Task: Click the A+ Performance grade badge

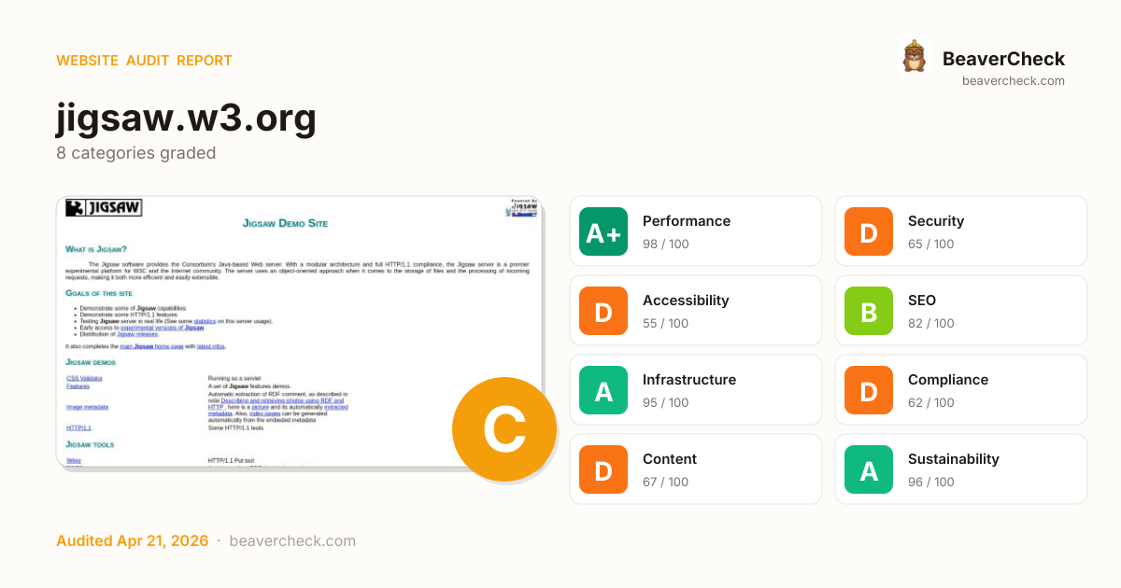Action: (x=603, y=231)
